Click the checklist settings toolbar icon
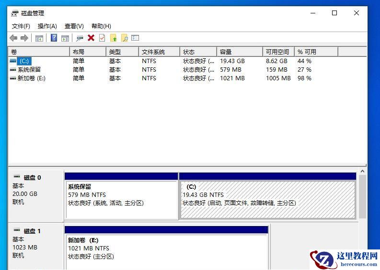 [135, 38]
